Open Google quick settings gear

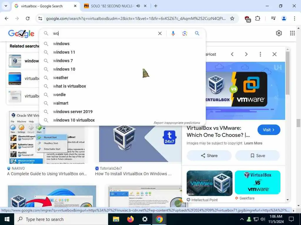279,33
